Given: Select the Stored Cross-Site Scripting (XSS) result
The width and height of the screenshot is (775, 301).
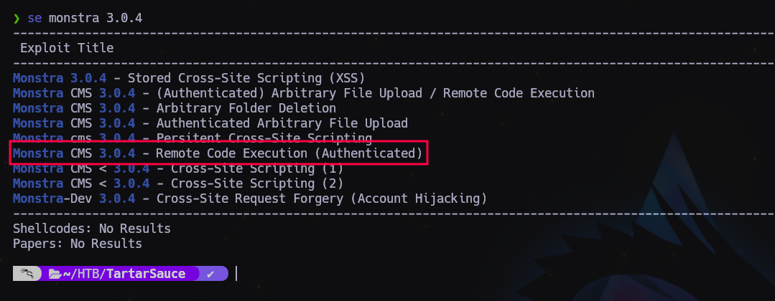Looking at the screenshot, I should click(189, 77).
